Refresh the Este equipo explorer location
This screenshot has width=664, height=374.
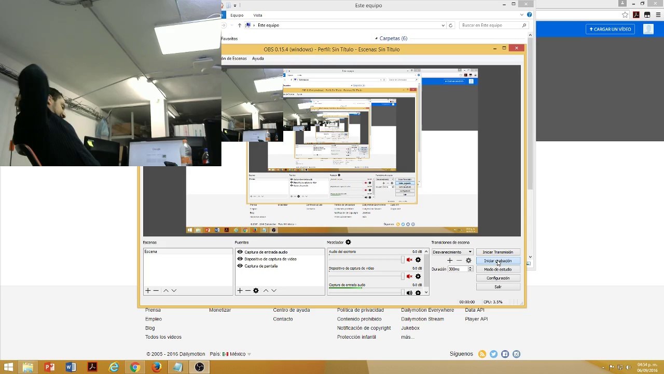(450, 25)
